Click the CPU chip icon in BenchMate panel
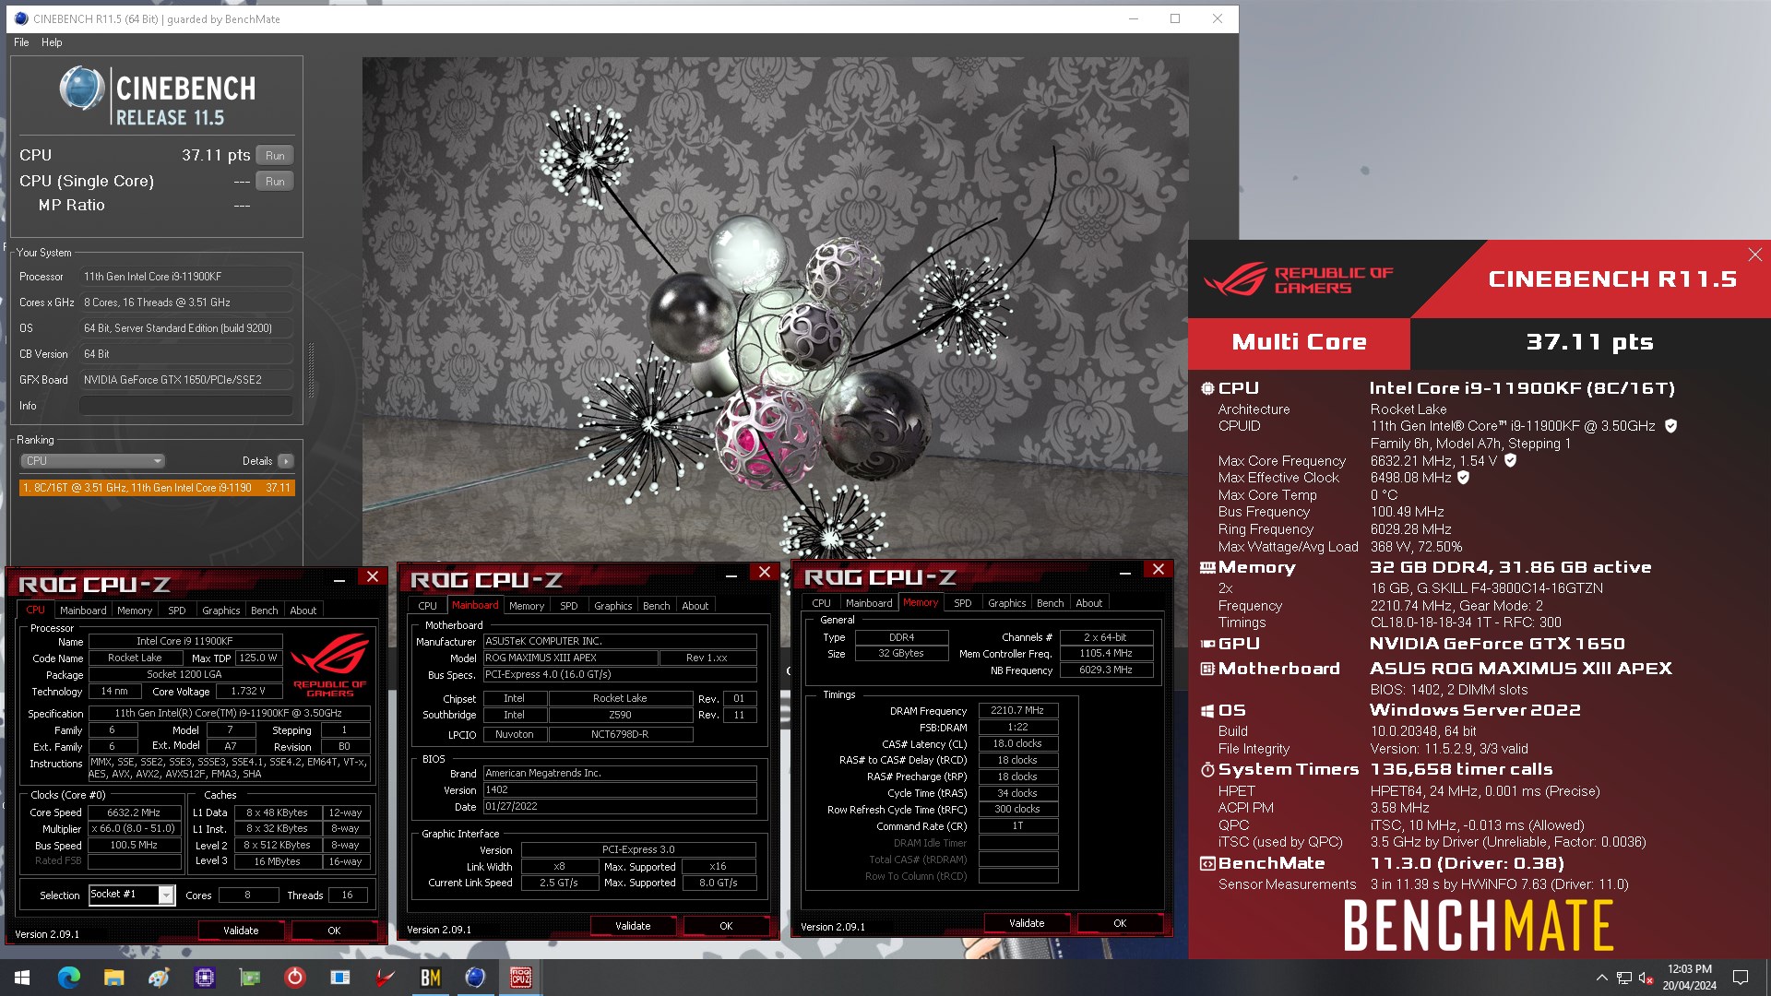 [1206, 388]
